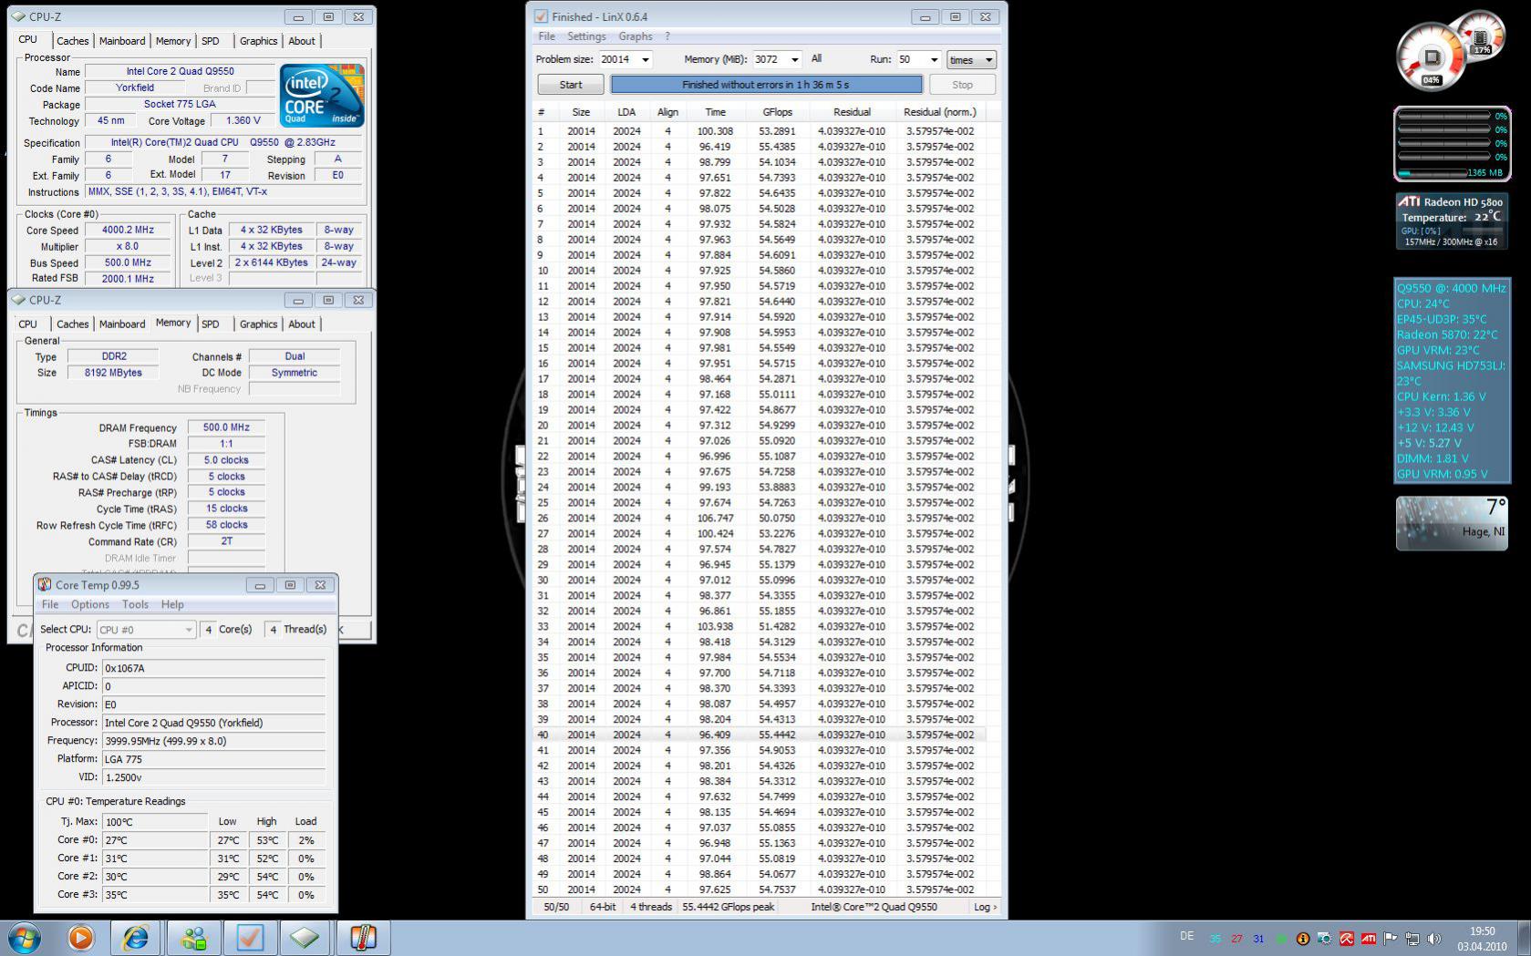1531x956 pixels.
Task: Select LinX result row 26 with time 106.747
Action: [x=759, y=518]
